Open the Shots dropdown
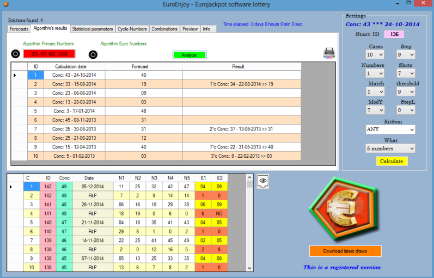 point(406,73)
